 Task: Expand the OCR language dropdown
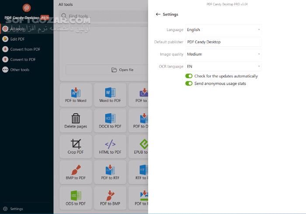coord(223,67)
